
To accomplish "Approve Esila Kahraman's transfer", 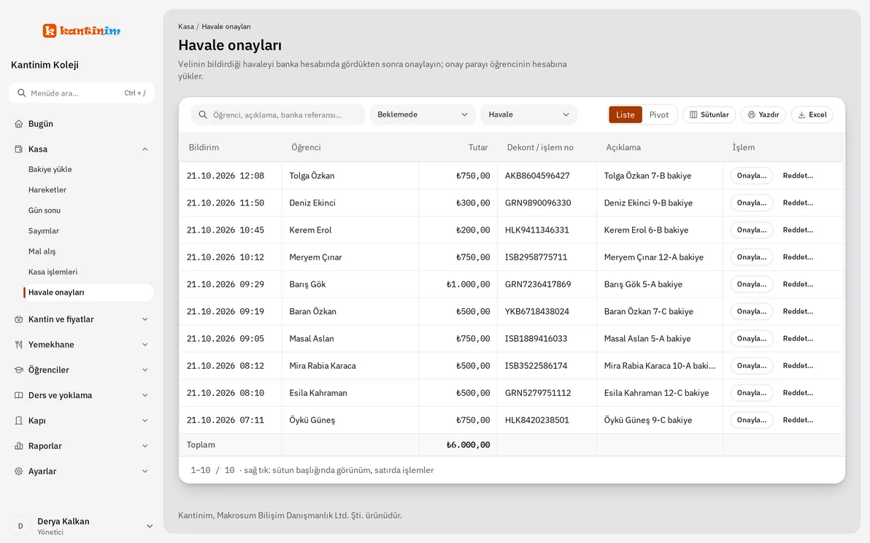I will (x=752, y=393).
